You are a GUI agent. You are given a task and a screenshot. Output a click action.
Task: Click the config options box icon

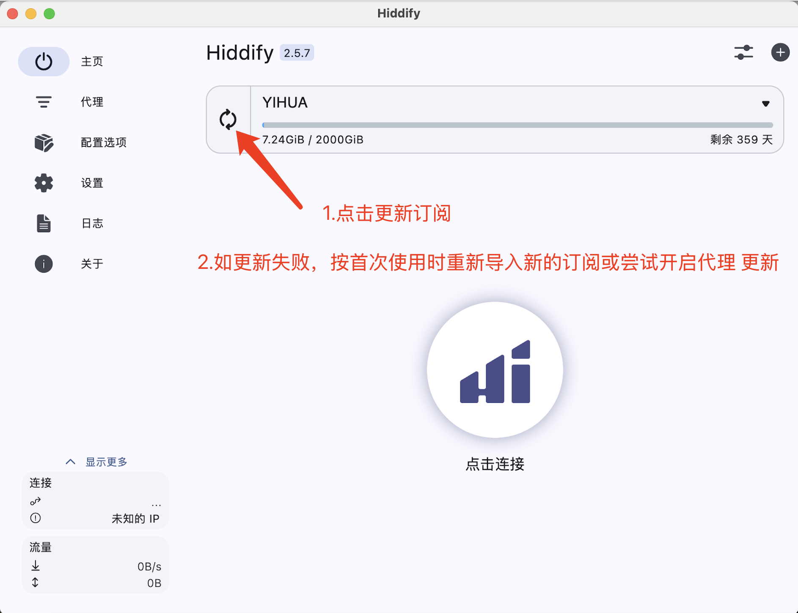tap(44, 142)
